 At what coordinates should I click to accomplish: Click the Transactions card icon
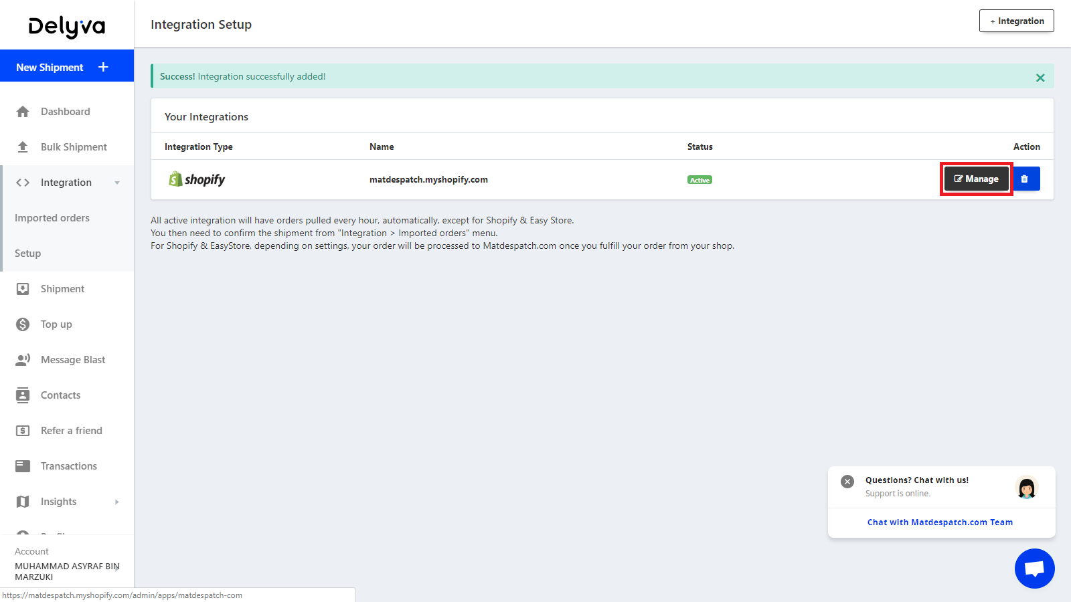23,466
